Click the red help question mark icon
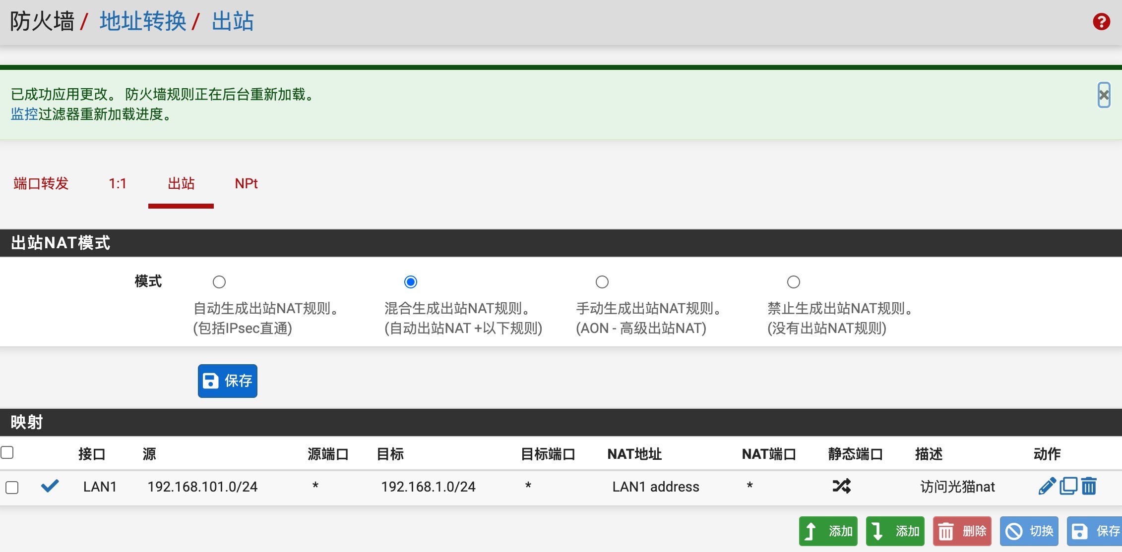 click(1101, 21)
